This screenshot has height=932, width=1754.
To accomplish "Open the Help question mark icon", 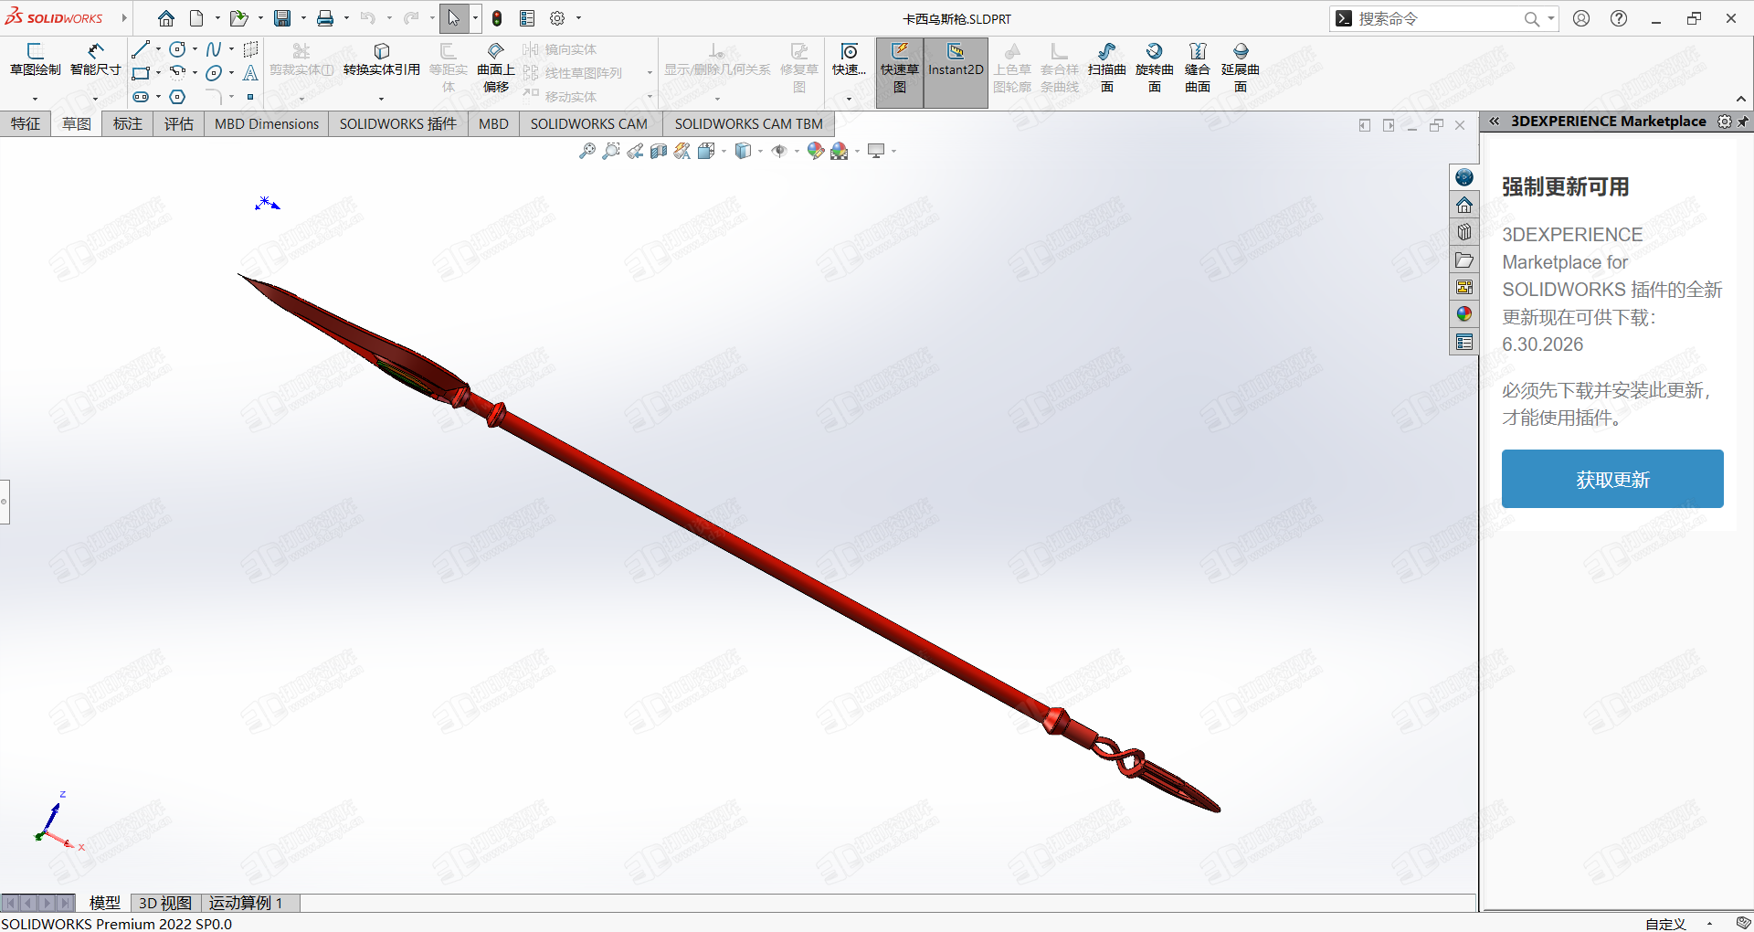I will click(x=1619, y=18).
